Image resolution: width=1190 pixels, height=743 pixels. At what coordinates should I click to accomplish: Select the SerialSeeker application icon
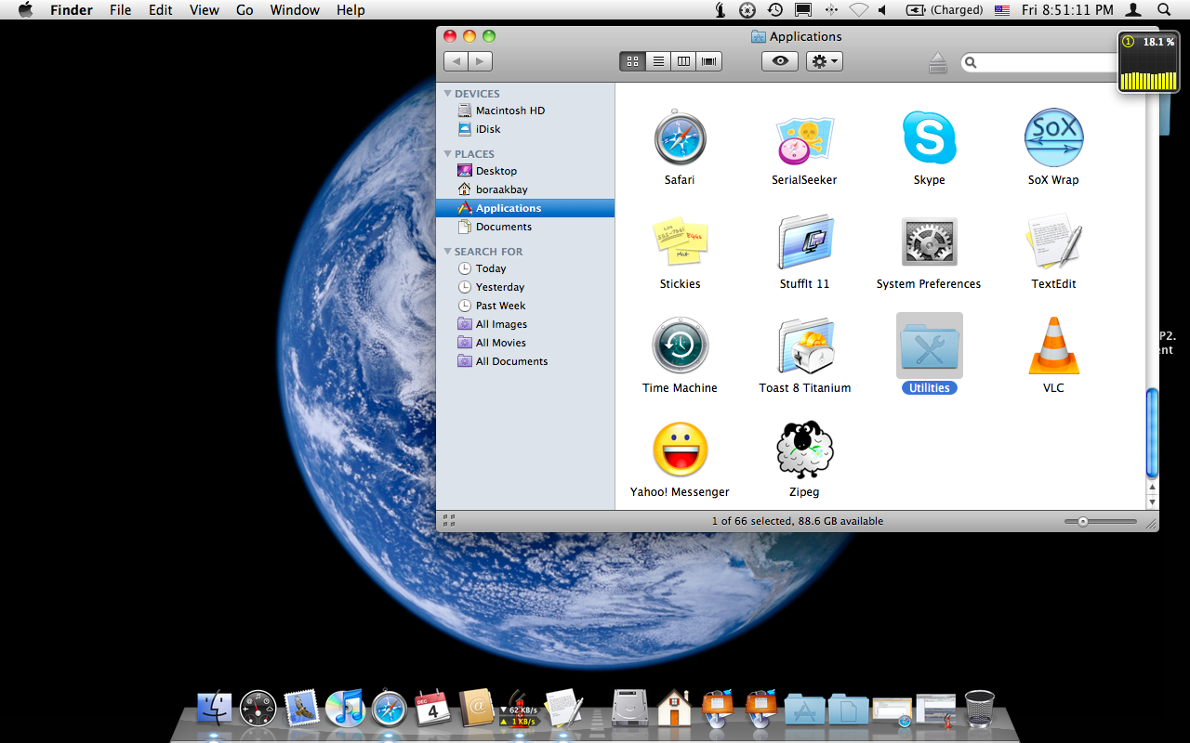pyautogui.click(x=804, y=139)
